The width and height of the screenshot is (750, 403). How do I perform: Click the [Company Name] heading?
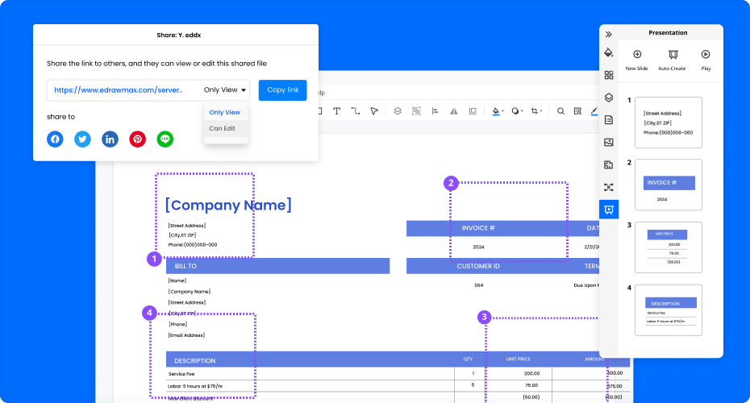pyautogui.click(x=228, y=205)
